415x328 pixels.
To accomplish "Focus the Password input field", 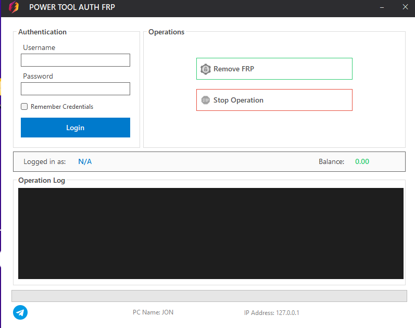I will [76, 89].
